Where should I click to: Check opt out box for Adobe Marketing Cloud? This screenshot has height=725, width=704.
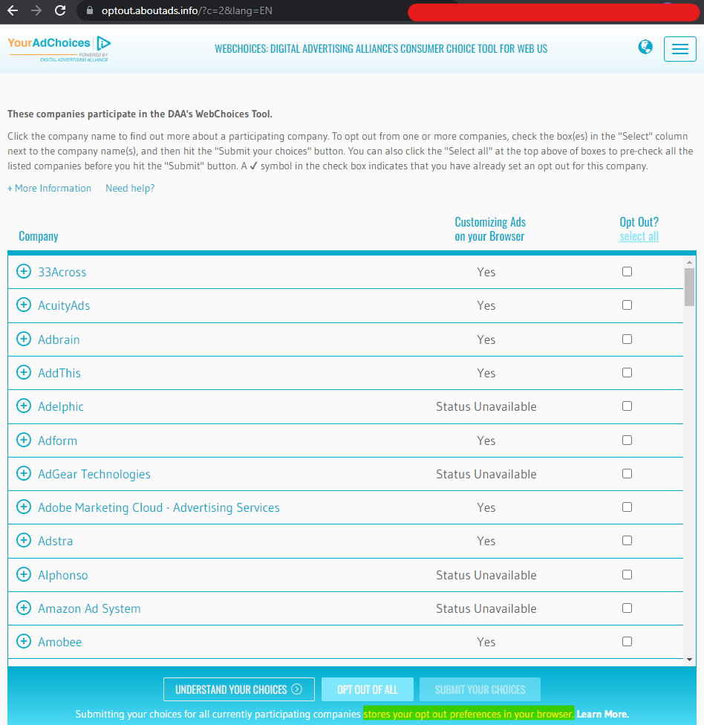[627, 507]
